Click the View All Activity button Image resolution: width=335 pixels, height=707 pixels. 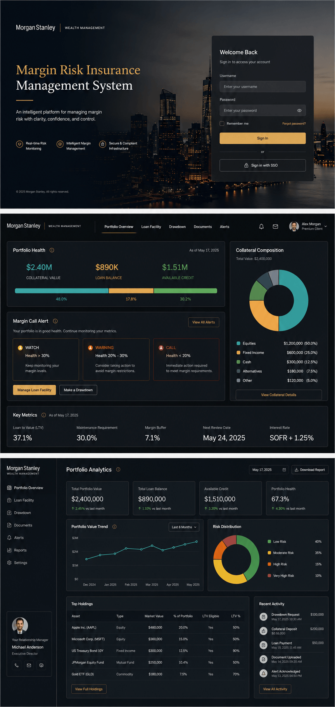click(x=275, y=689)
